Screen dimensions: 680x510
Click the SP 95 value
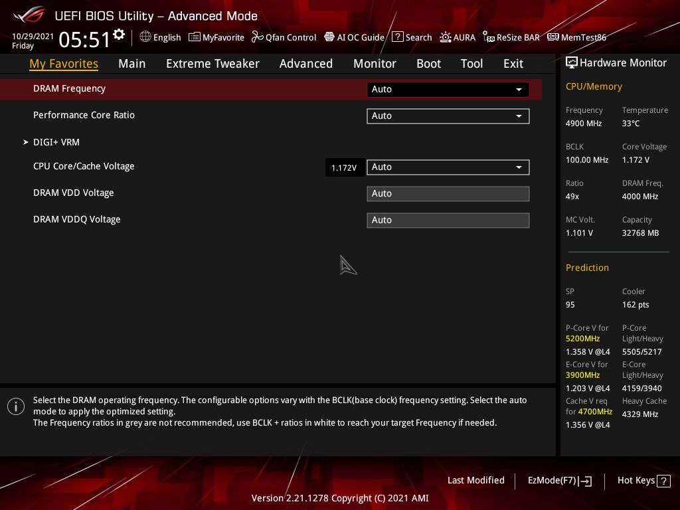coord(570,304)
